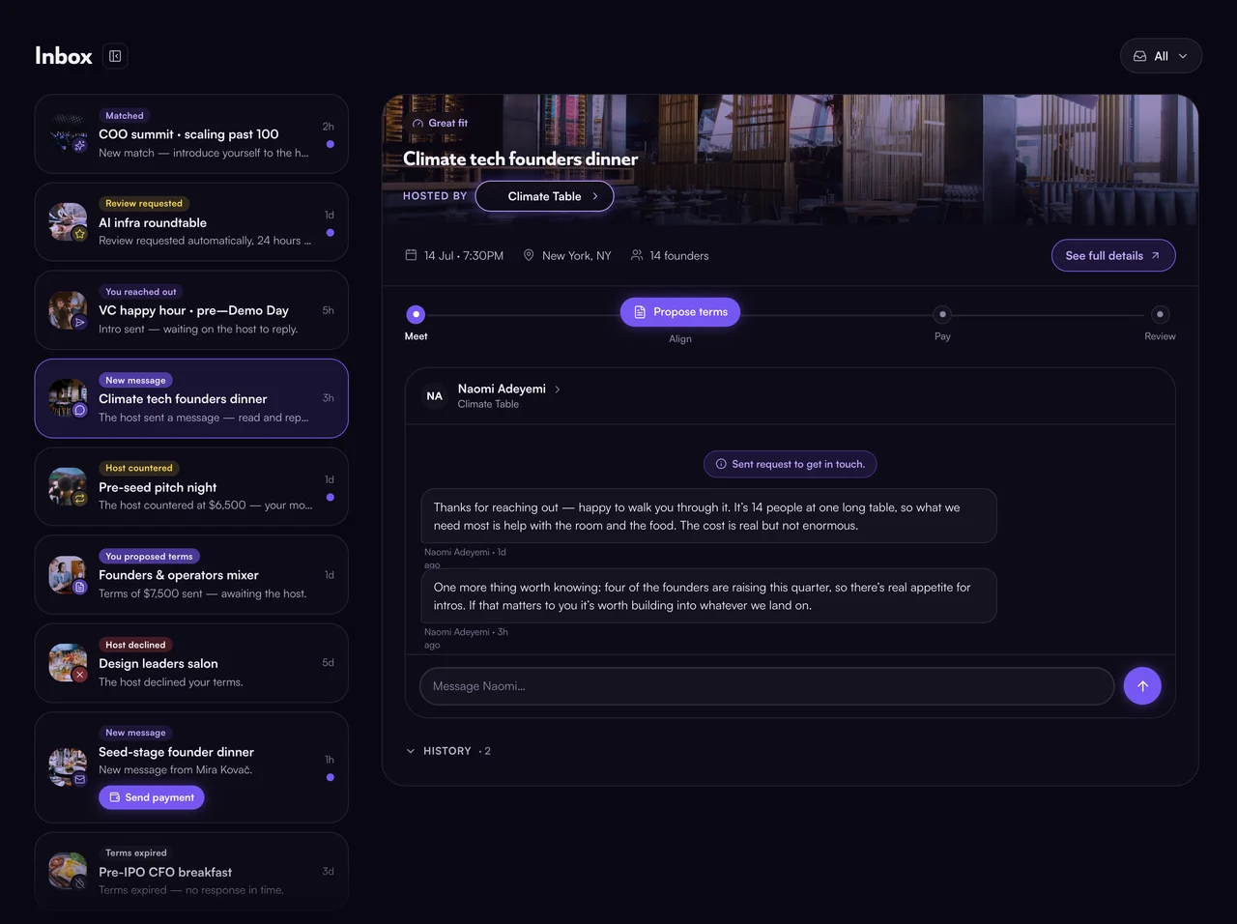
Task: Collapse the inbox sidebar panel icon
Action: 115,56
